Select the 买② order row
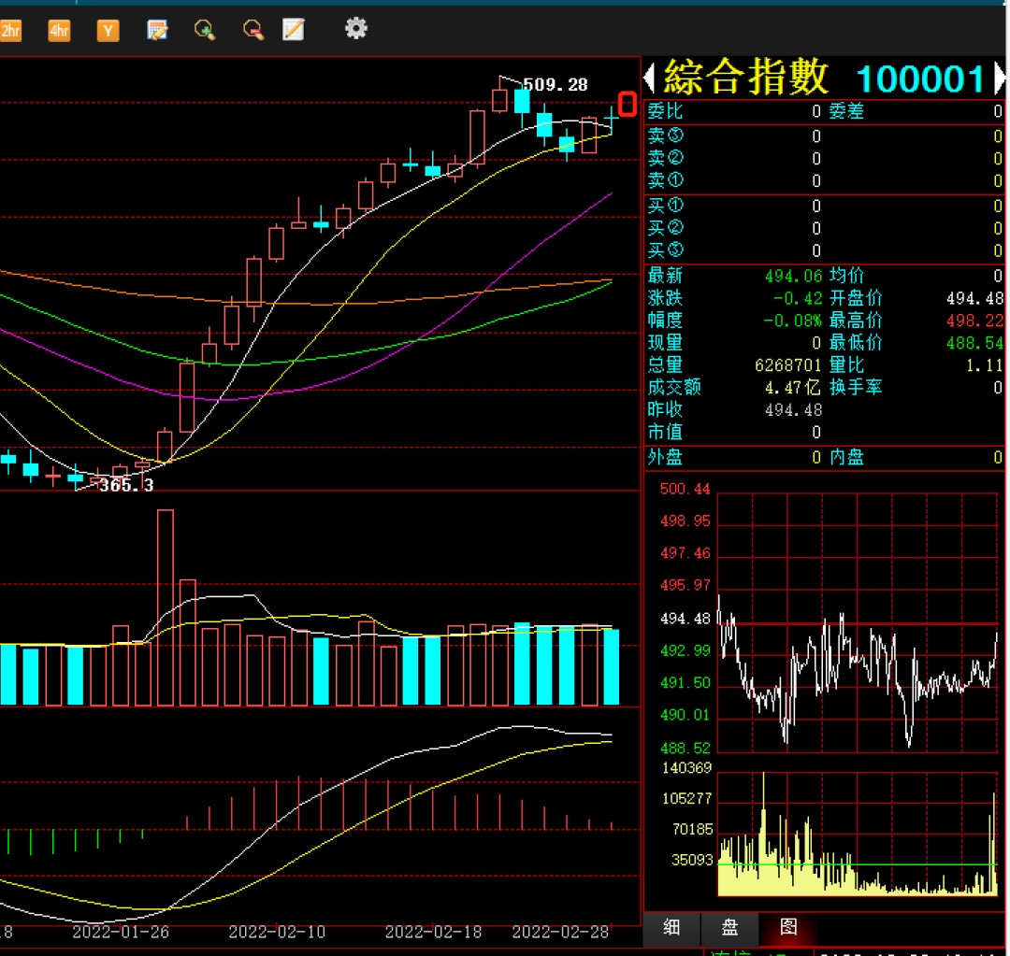Viewport: 1010px width, 956px height. [x=825, y=228]
